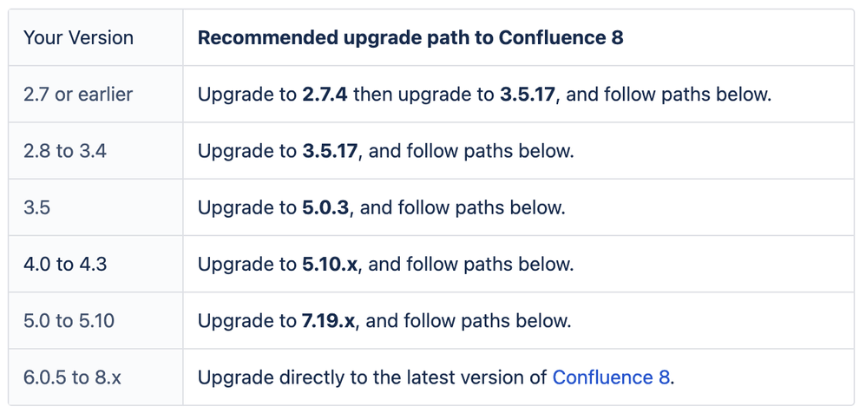Click the bold 3.5.17 in the first row
866x413 pixels.
528,95
